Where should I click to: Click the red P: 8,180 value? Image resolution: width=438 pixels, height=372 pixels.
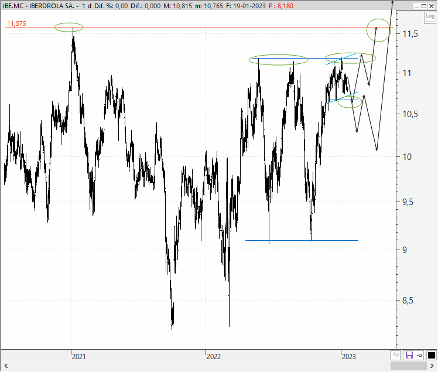pyautogui.click(x=281, y=6)
